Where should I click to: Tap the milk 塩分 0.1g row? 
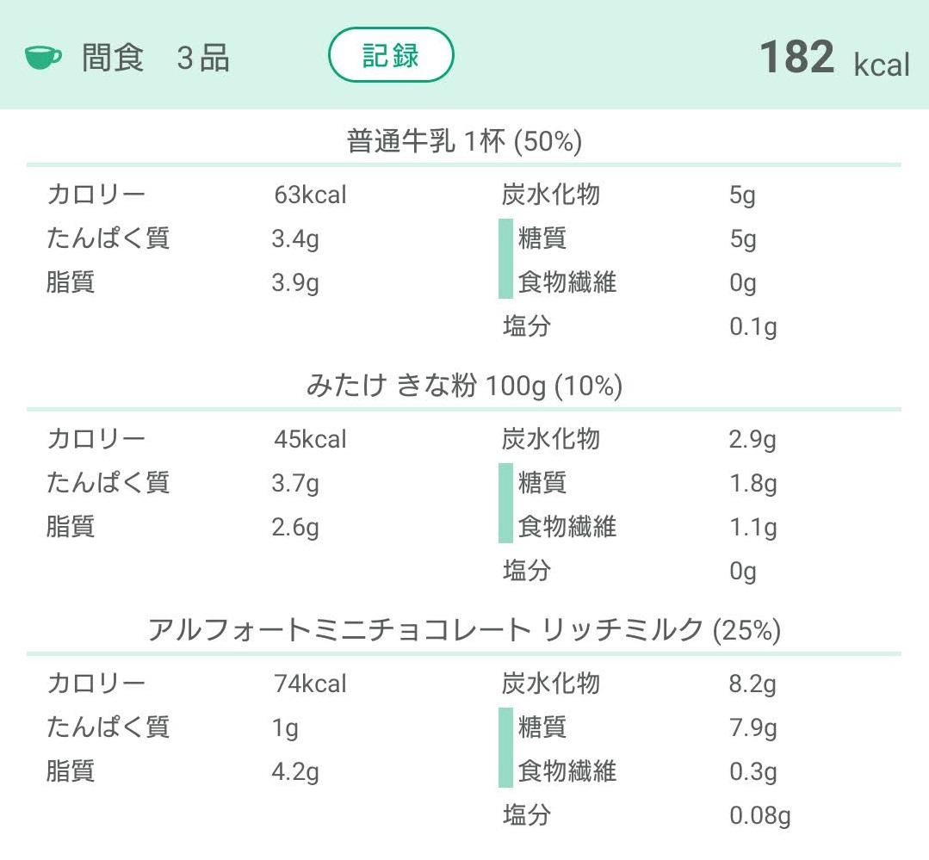point(640,326)
